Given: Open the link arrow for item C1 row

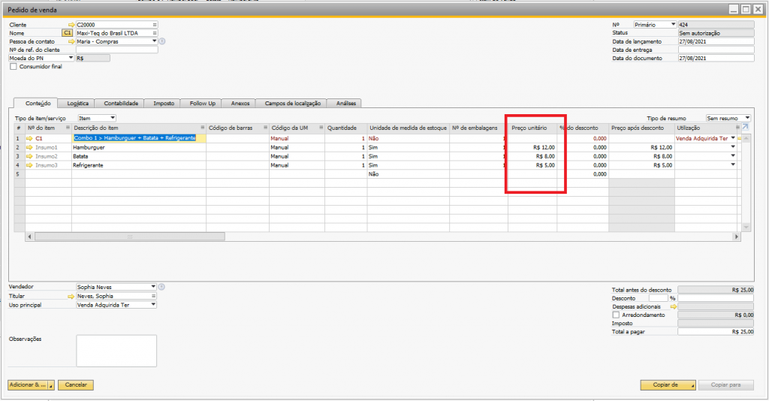Looking at the screenshot, I should click(29, 138).
